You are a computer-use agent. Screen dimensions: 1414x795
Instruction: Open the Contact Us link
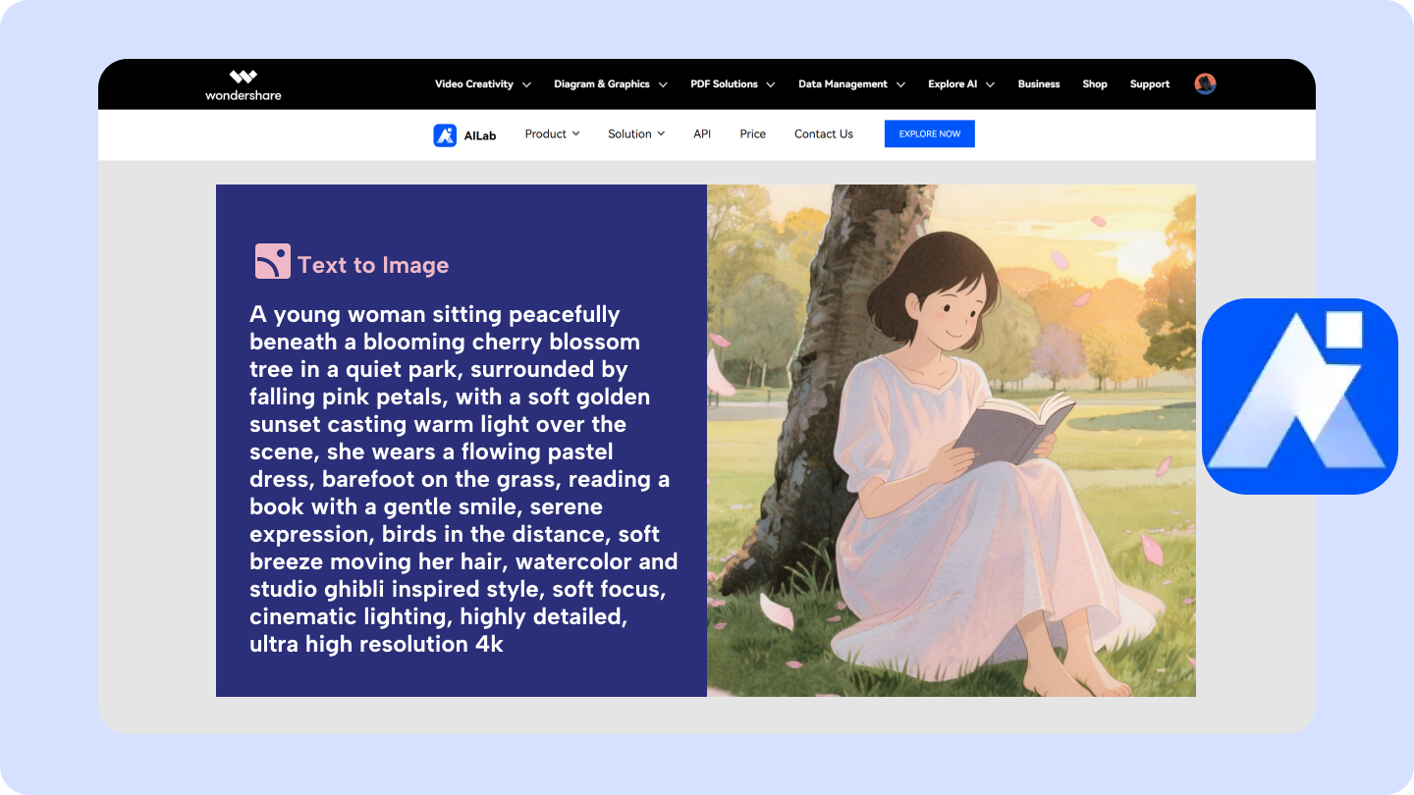pos(823,133)
